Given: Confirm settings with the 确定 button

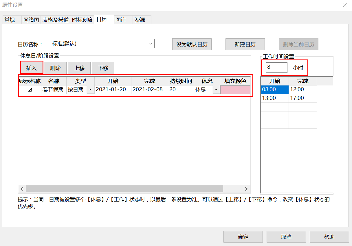Looking at the screenshot, I should click(x=243, y=236).
